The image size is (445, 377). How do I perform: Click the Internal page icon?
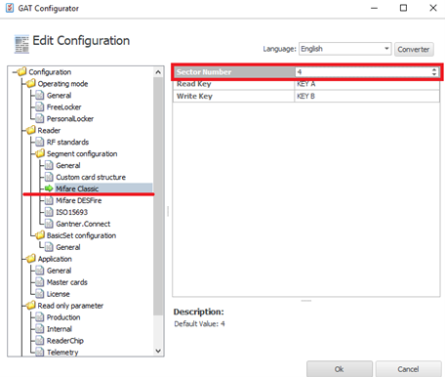(x=40, y=329)
